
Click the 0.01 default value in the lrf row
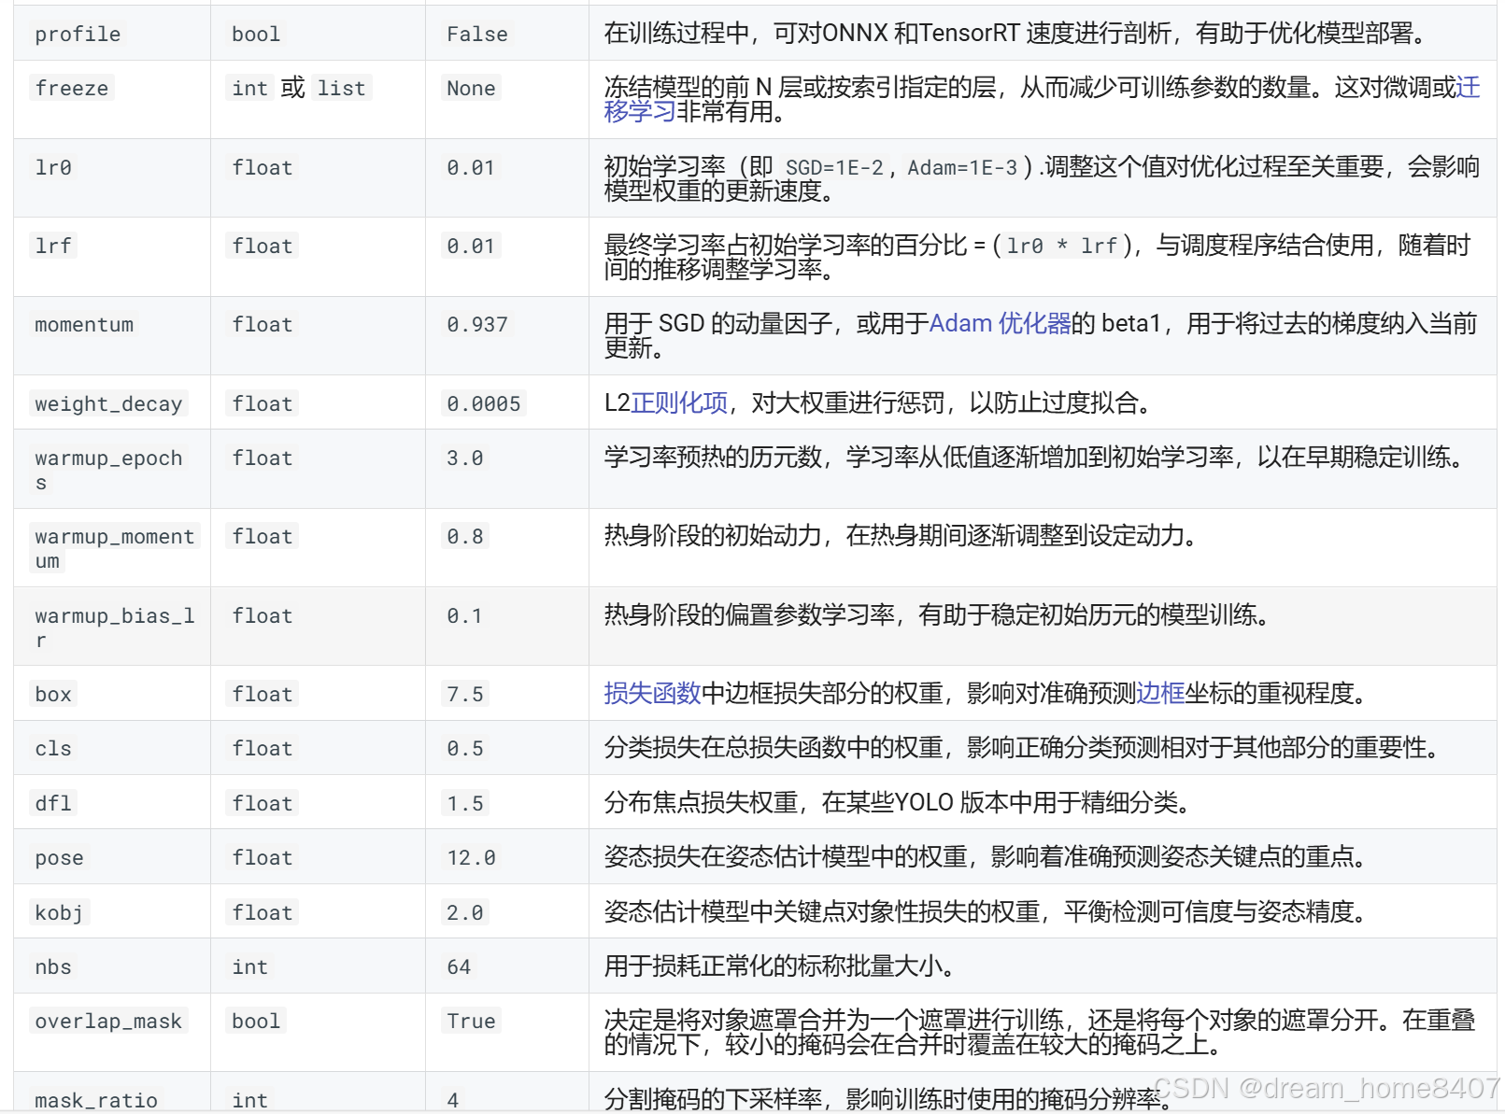click(471, 247)
